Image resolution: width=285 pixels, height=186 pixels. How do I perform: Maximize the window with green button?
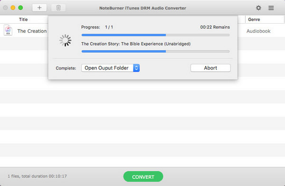[x=20, y=8]
